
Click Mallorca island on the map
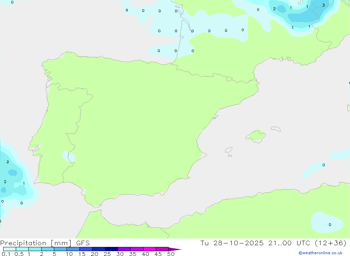tap(256, 136)
